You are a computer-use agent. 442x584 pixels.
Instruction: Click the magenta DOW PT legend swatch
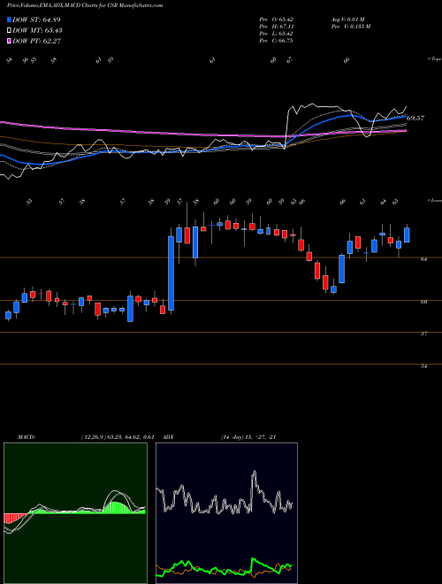click(10, 41)
